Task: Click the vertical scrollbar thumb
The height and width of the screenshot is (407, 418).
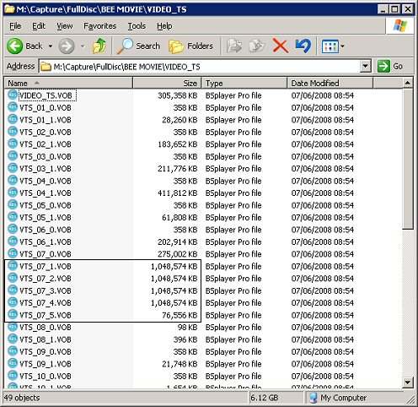Action: [408, 159]
